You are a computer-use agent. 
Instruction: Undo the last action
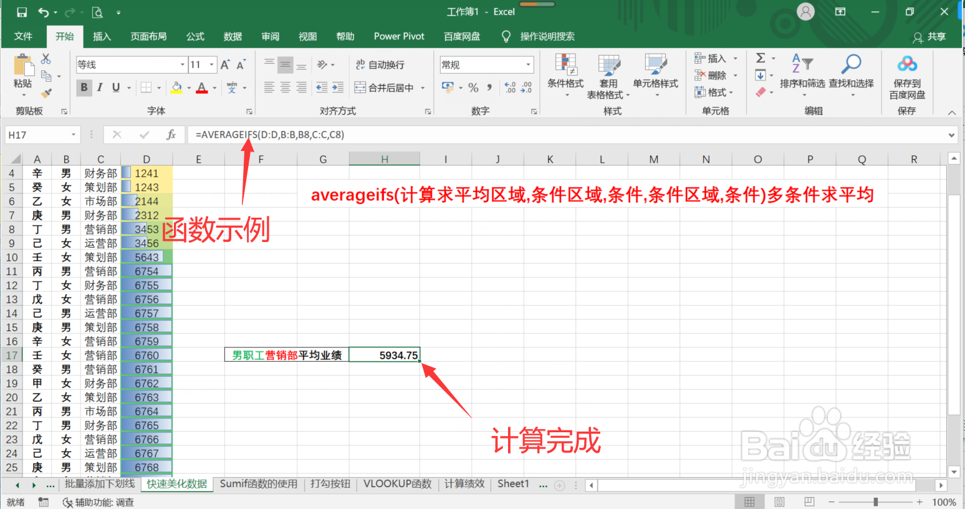pyautogui.click(x=43, y=12)
